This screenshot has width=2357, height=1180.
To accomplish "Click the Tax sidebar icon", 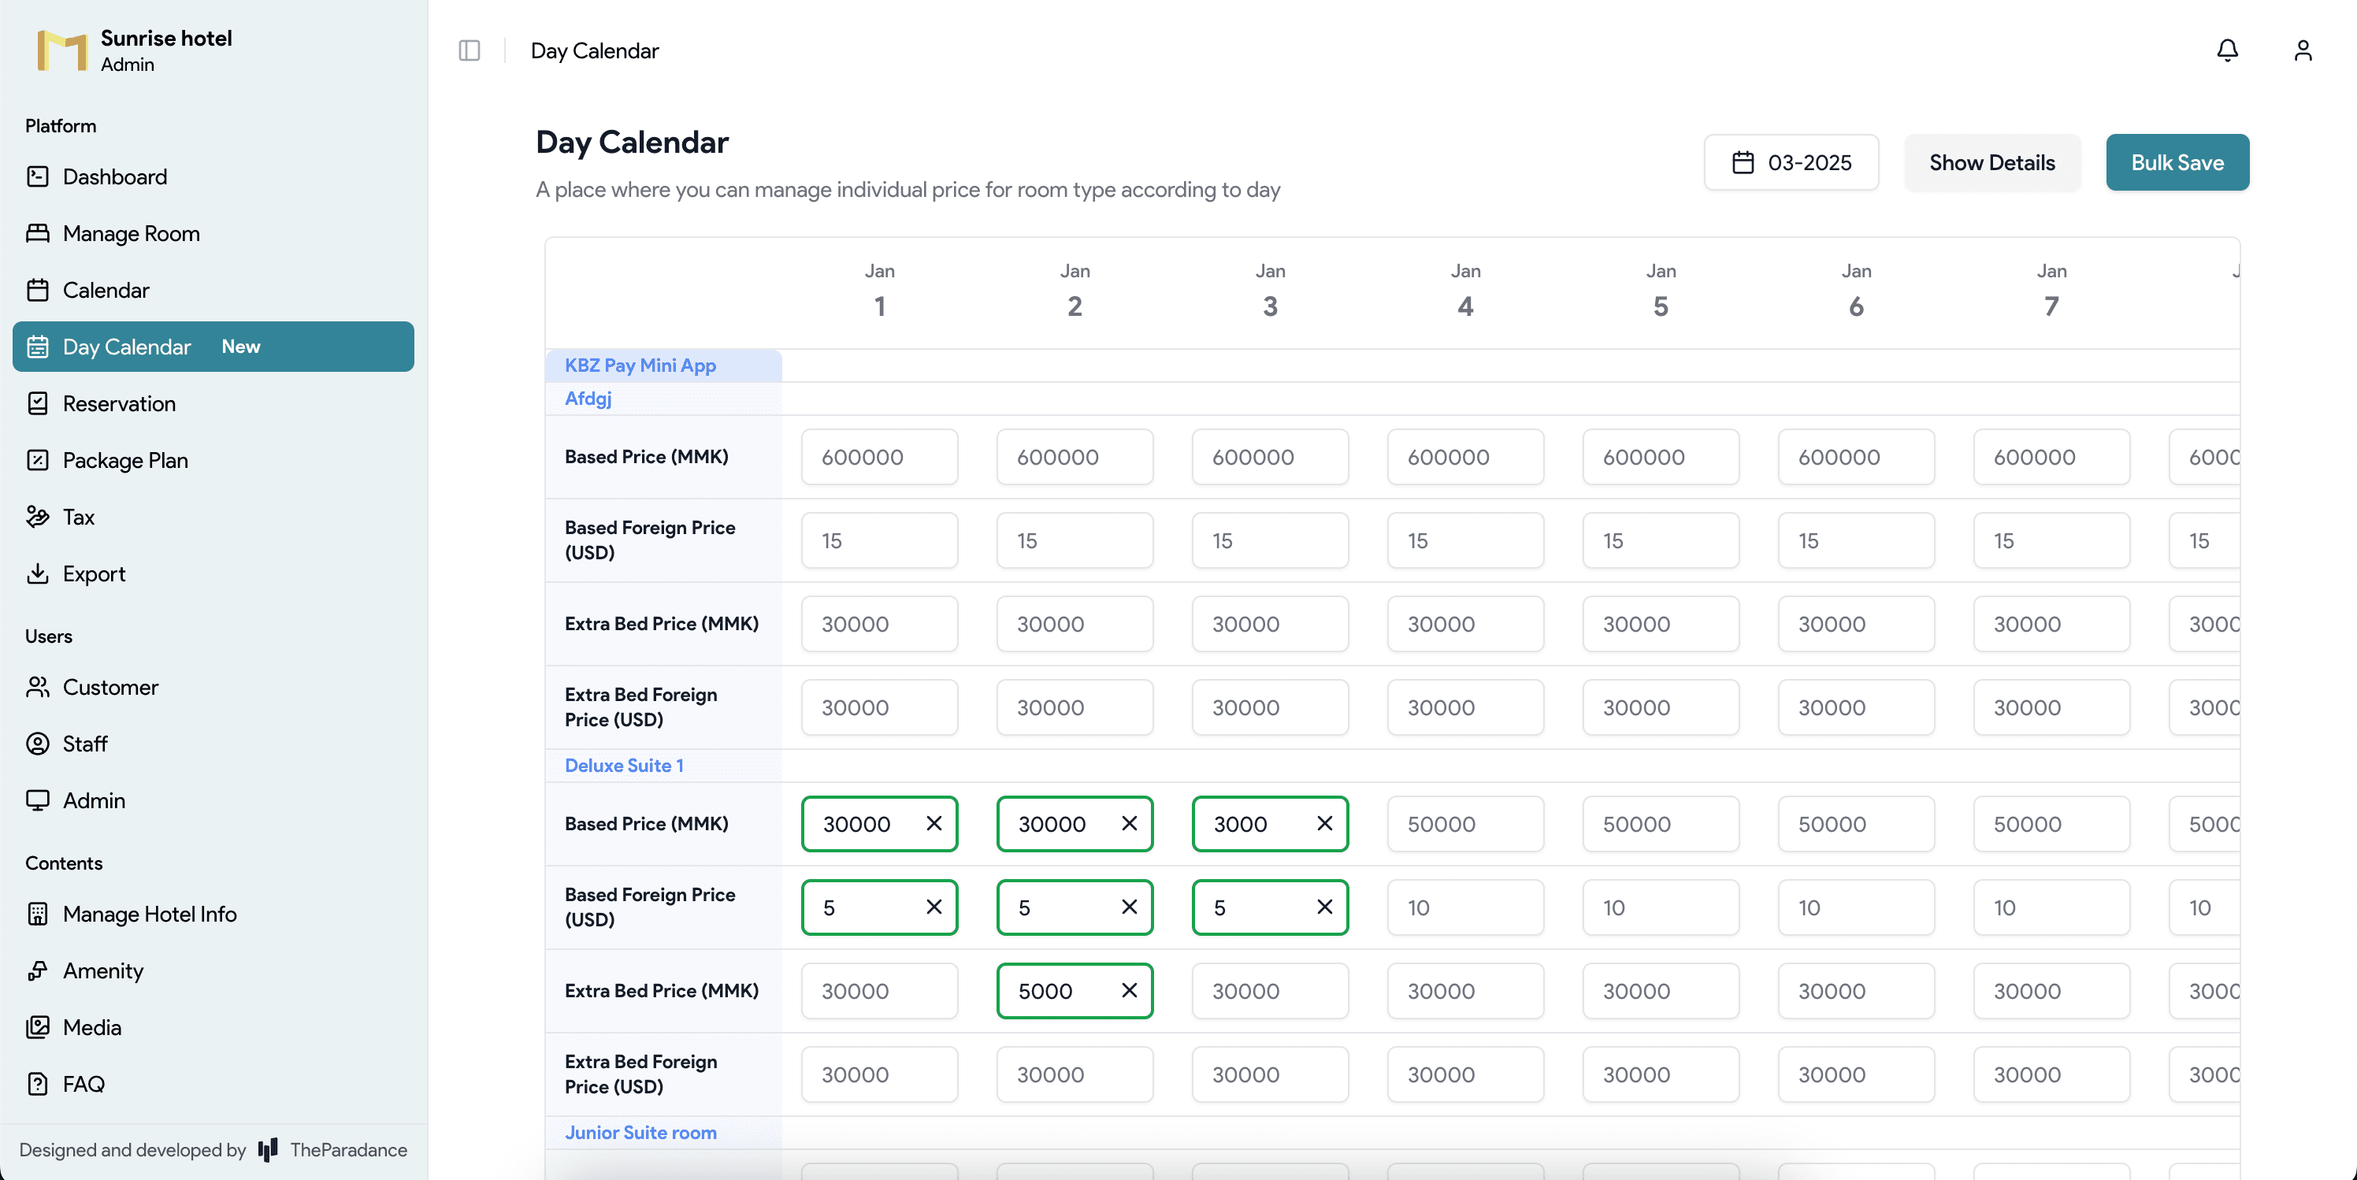I will [38, 517].
